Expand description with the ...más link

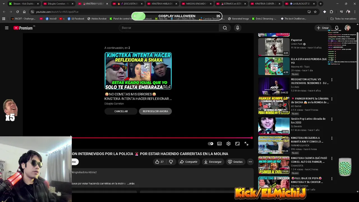(131, 183)
